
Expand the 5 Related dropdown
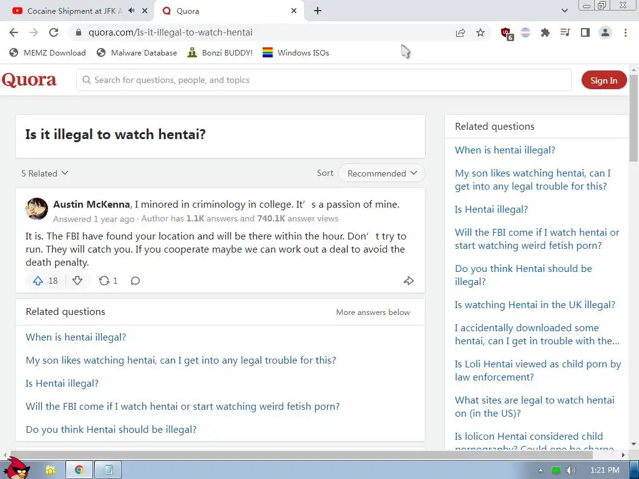click(x=45, y=173)
